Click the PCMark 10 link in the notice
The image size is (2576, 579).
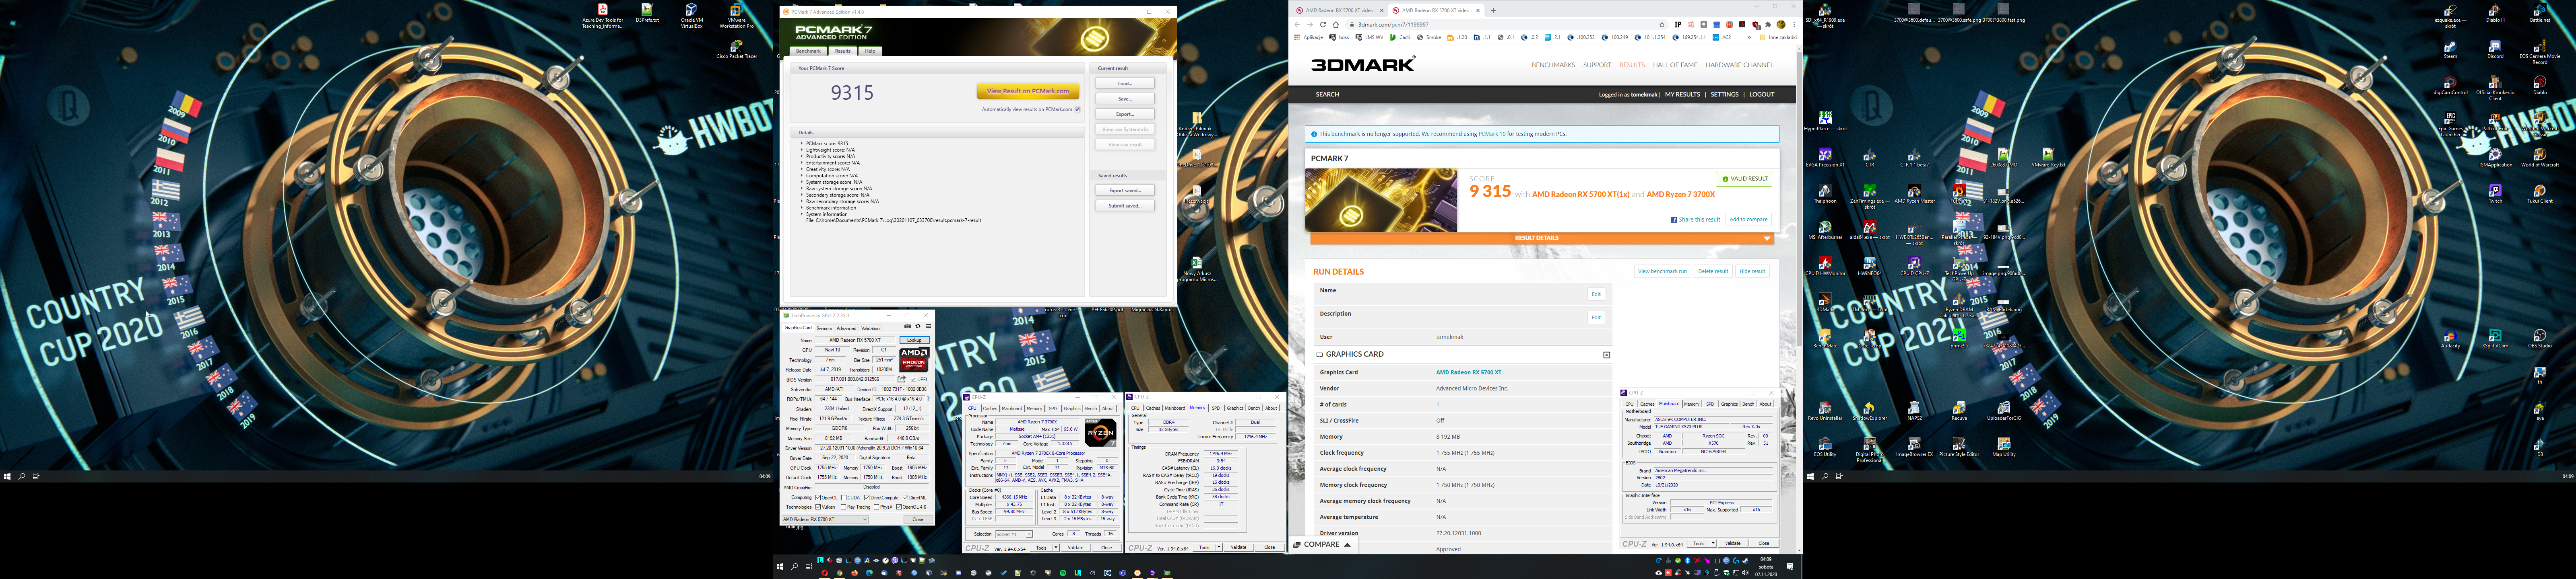pyautogui.click(x=1492, y=134)
